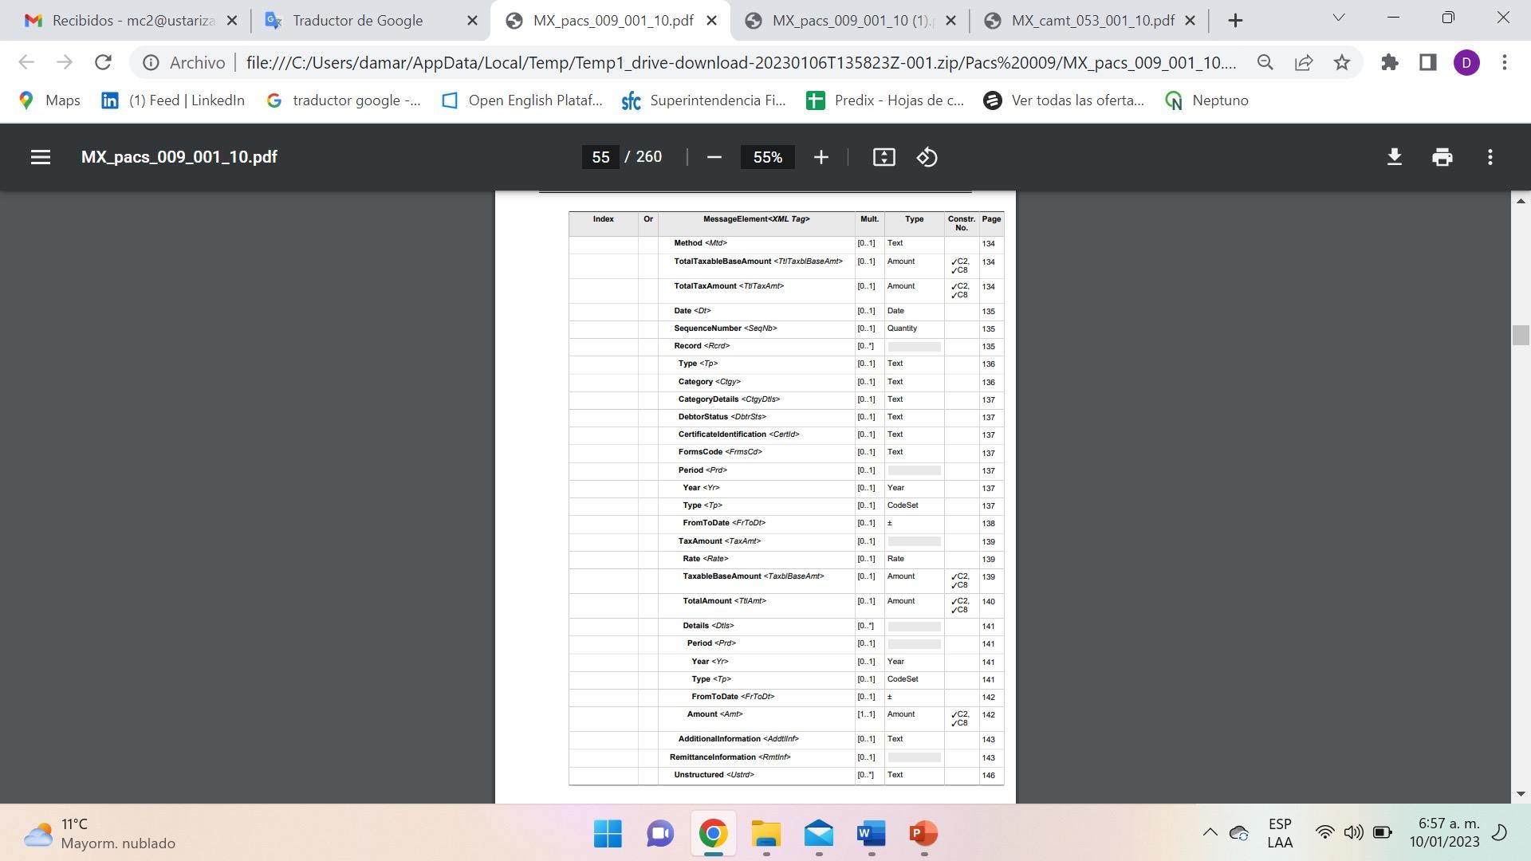Click the fit to page icon
The height and width of the screenshot is (861, 1531).
[x=884, y=157]
